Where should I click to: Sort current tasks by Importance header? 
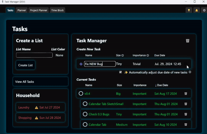(x=140, y=85)
